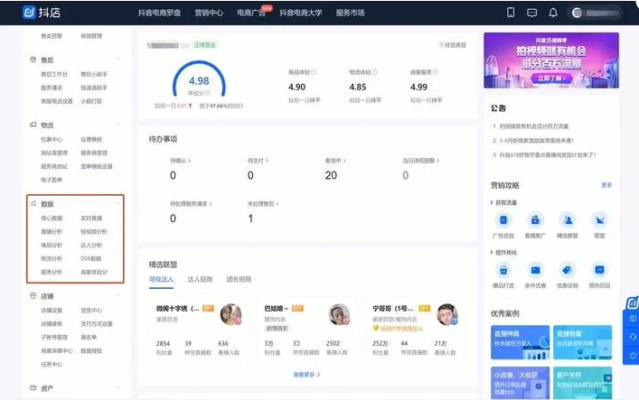Screen dimensions: 639x400
Task: Click the headset support icon on floating bar
Action: click(633, 337)
